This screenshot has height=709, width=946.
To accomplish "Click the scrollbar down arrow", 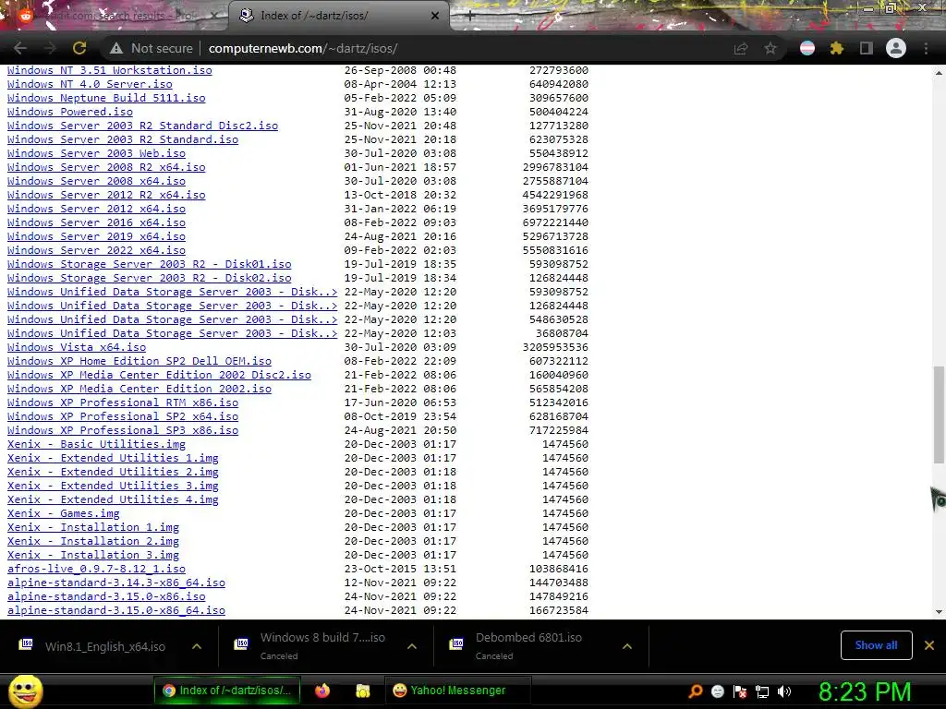I will [939, 611].
